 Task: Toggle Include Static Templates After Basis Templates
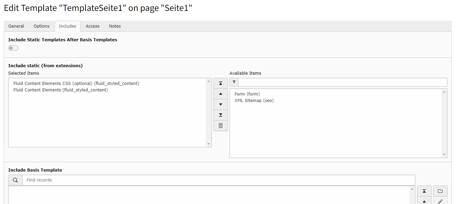tap(13, 48)
